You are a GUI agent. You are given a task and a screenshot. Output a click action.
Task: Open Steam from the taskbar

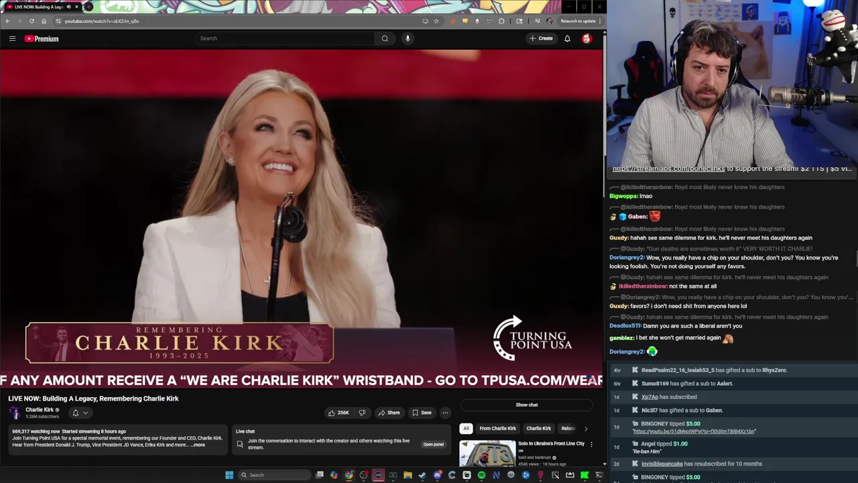tap(422, 475)
